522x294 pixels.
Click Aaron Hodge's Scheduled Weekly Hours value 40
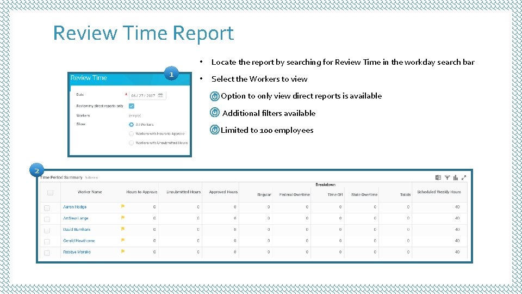click(457, 207)
